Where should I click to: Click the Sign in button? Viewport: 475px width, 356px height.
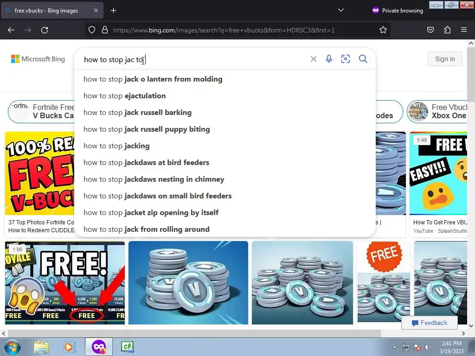point(445,59)
